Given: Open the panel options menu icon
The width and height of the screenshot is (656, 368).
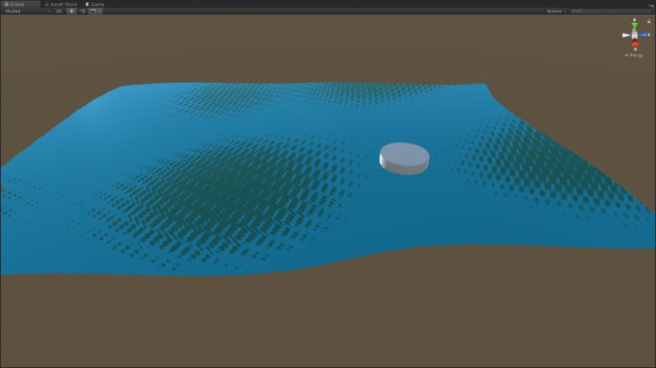Looking at the screenshot, I should tap(650, 5).
